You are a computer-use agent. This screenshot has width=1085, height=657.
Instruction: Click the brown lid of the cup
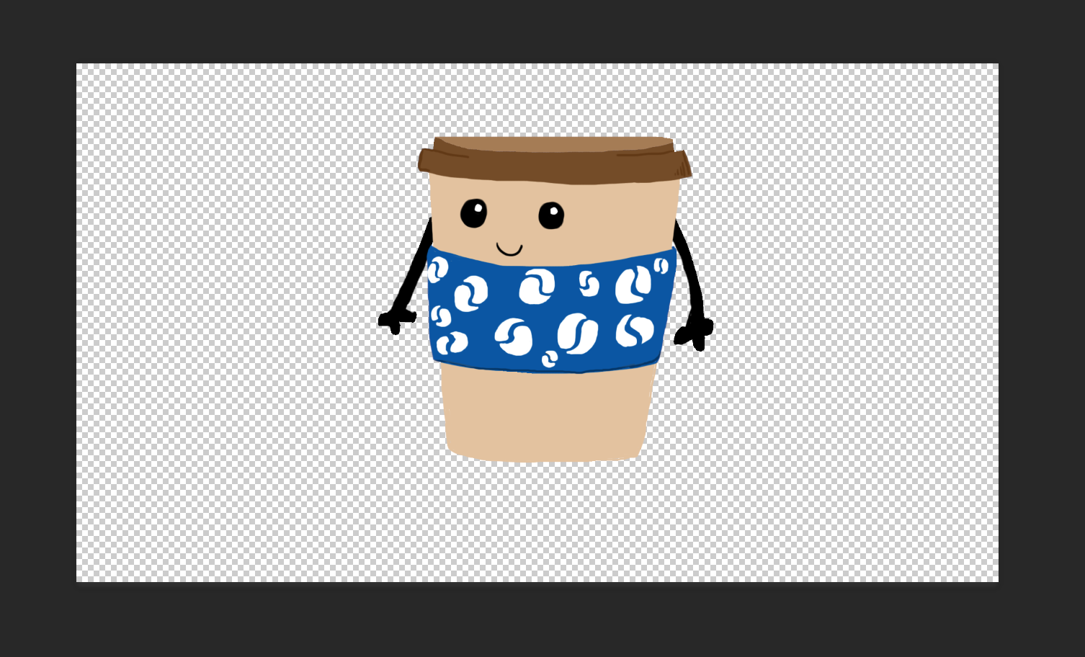click(554, 160)
